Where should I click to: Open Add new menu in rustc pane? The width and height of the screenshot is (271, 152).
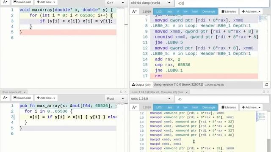[x=251, y=107]
